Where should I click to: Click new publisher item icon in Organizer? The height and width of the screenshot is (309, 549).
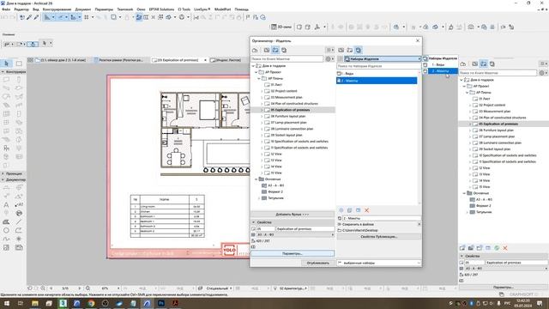tap(341, 210)
